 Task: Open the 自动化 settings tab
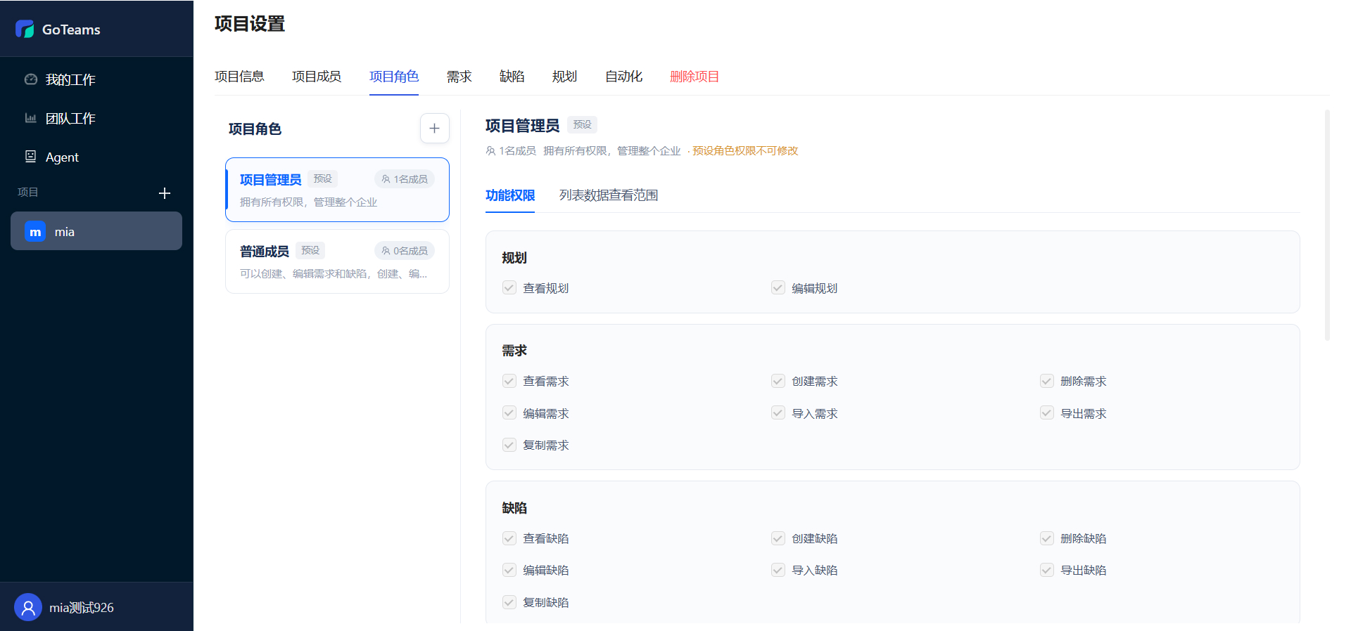(x=623, y=77)
